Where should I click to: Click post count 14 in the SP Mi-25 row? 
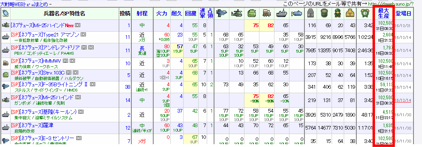(x=128, y=100)
